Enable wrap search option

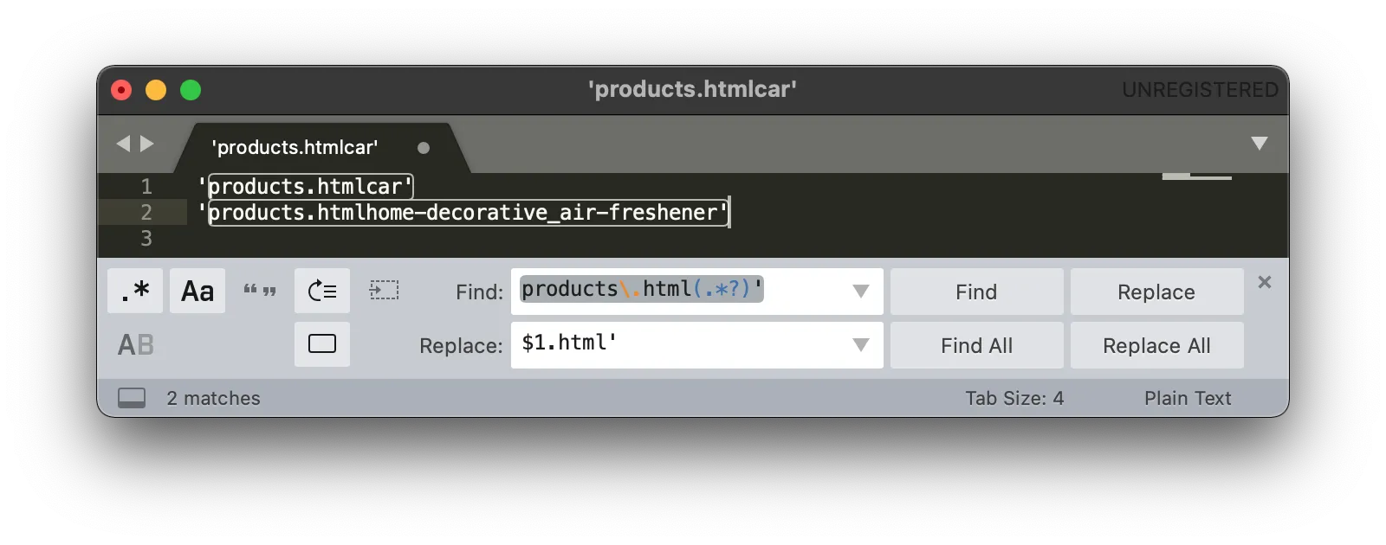pos(322,292)
